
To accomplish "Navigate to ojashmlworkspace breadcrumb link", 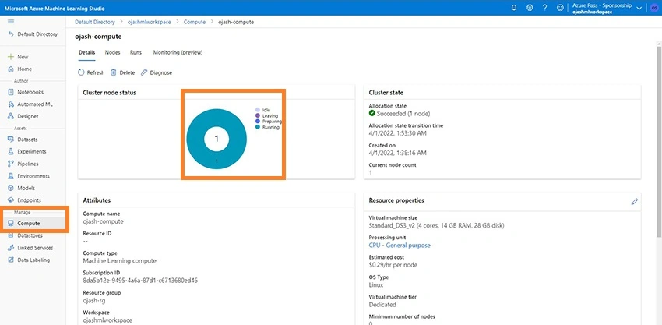I will (149, 22).
